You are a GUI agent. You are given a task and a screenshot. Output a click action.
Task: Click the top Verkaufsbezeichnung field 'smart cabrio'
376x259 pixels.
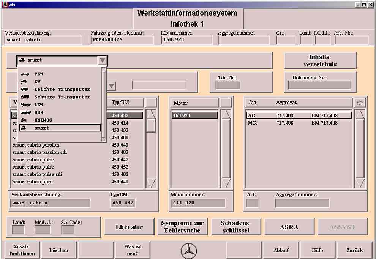[43, 40]
